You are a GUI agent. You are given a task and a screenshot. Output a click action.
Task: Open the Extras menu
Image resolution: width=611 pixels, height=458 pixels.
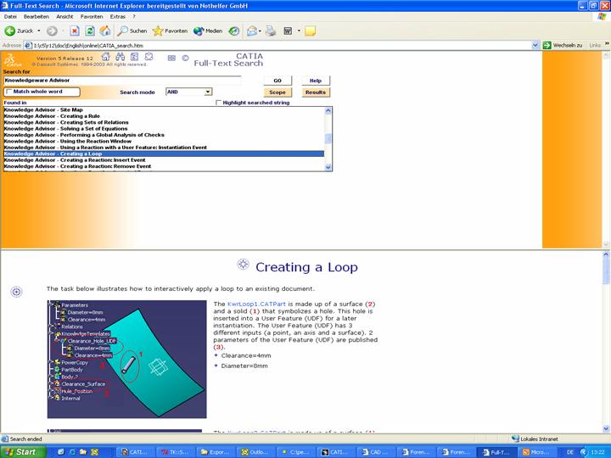(x=118, y=17)
